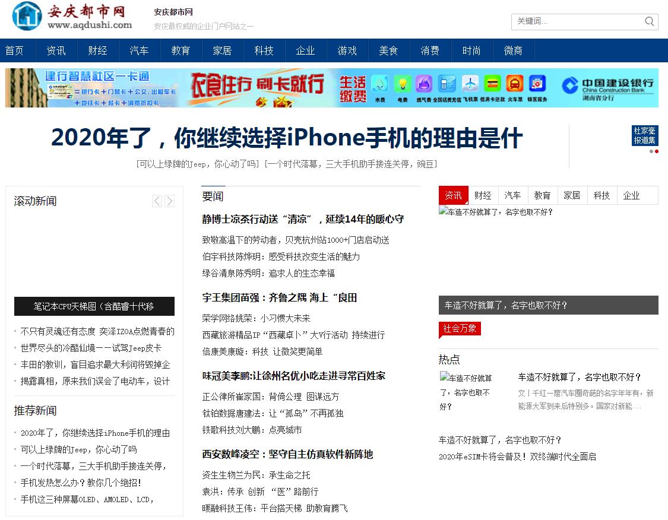Open the 微商 navigation item
The width and height of the screenshot is (668, 520).
pos(514,50)
